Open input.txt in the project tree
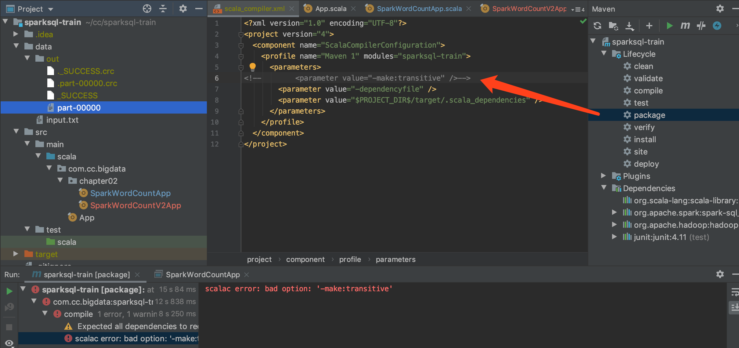Viewport: 739px width, 348px height. click(x=62, y=120)
